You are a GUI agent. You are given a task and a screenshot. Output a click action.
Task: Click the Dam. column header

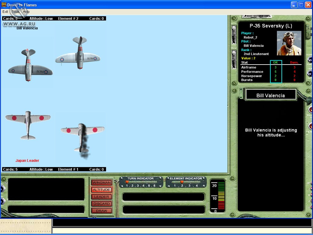294,62
